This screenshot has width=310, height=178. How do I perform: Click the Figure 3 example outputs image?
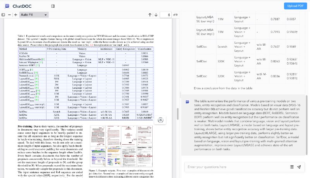[x=121, y=146]
